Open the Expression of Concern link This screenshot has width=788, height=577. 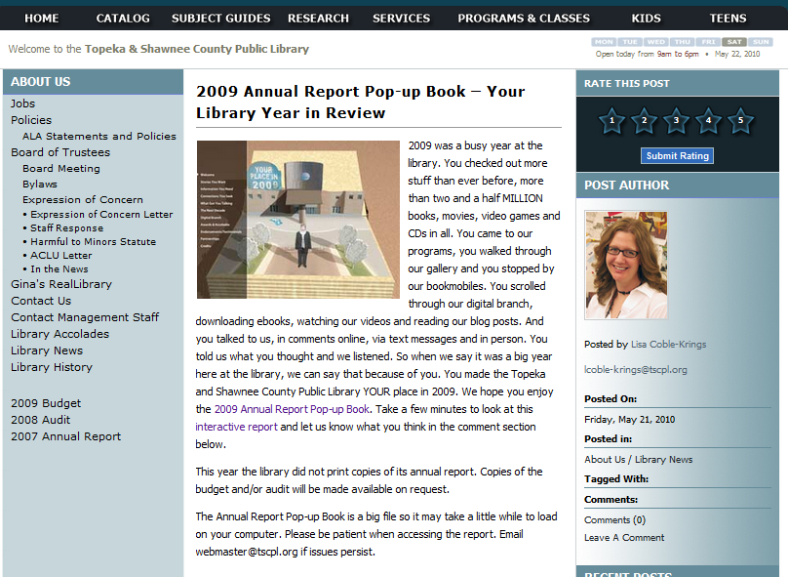click(83, 200)
